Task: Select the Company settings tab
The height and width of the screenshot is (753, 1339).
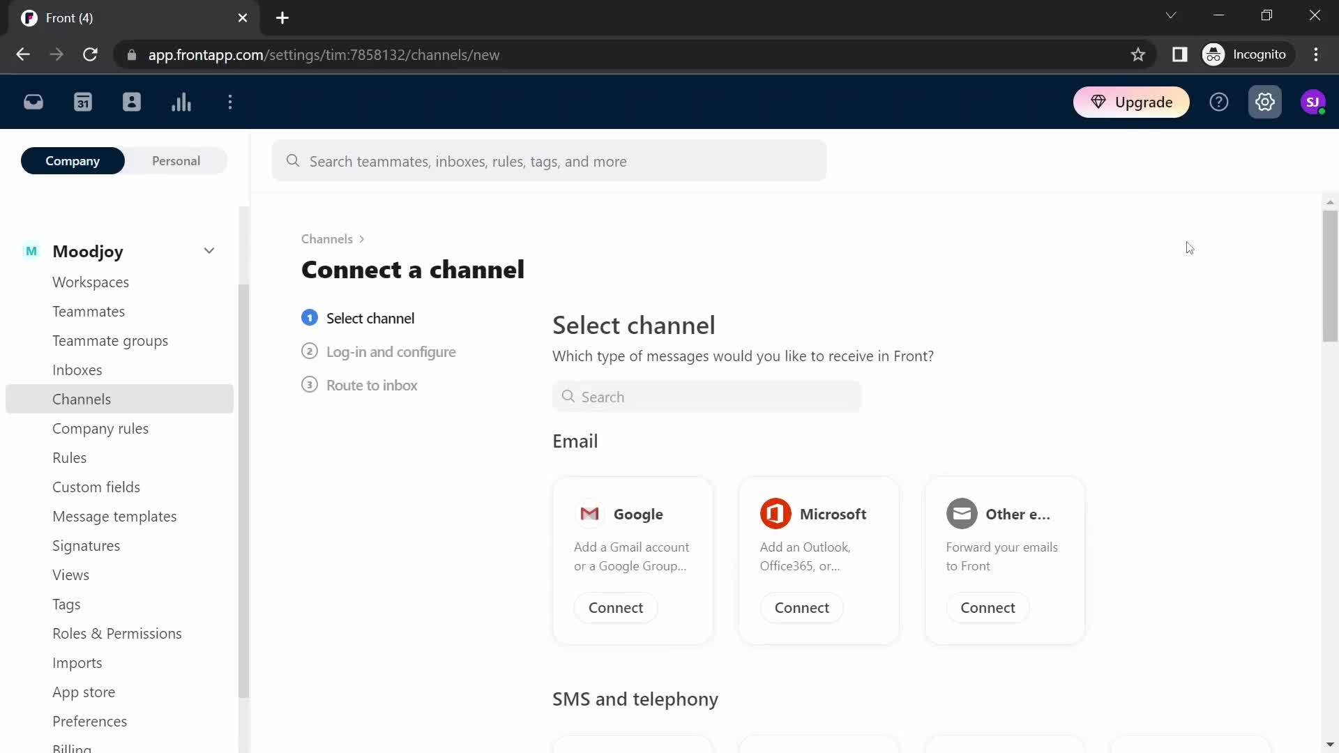Action: 73,161
